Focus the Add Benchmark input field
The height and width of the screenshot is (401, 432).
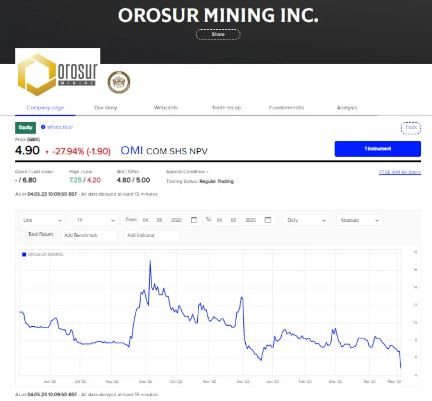90,235
